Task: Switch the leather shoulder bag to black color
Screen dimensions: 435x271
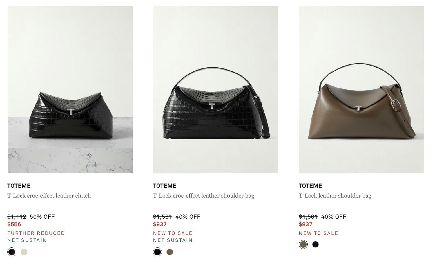Action: [x=316, y=244]
